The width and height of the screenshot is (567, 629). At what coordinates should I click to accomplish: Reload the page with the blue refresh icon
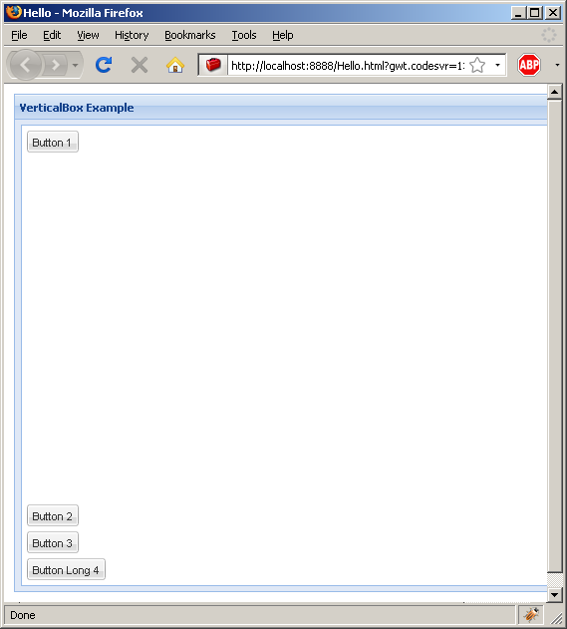click(x=104, y=65)
